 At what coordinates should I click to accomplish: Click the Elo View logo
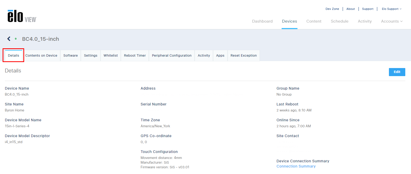22,16
